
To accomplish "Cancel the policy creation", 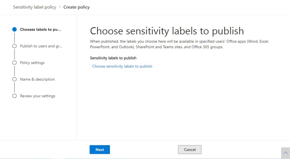I will [189, 150].
